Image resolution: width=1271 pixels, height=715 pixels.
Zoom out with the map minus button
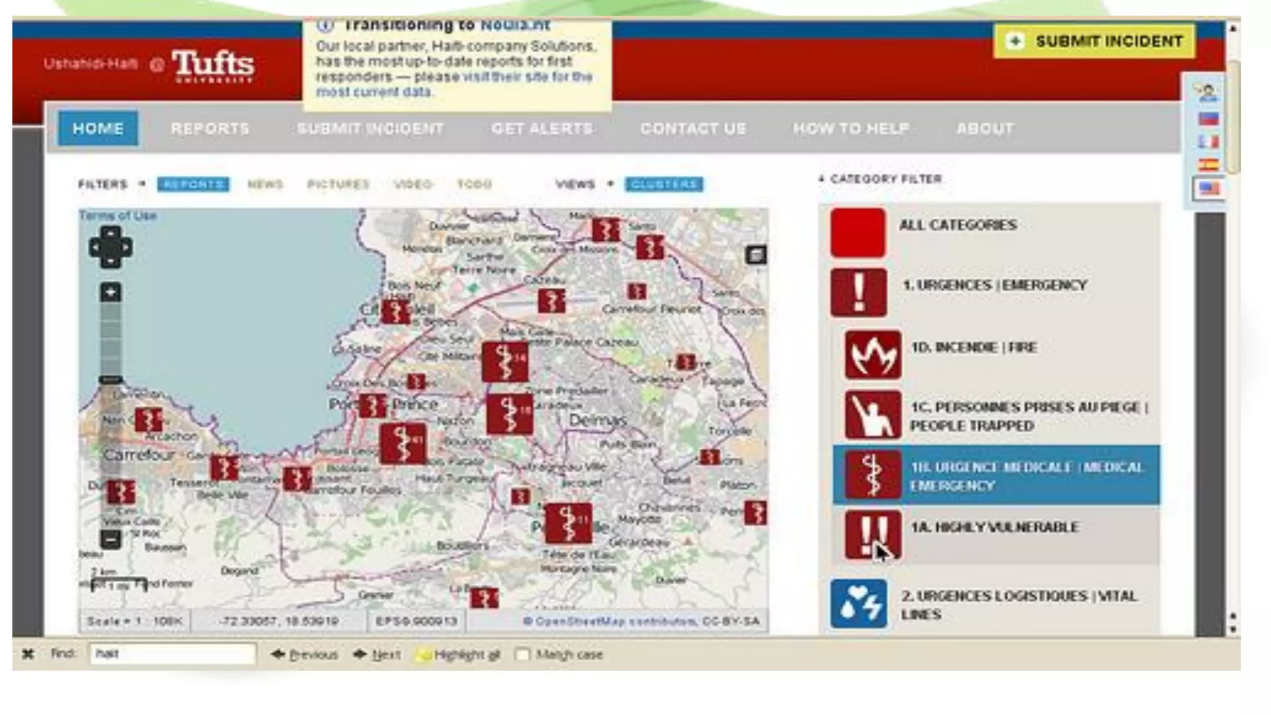(110, 539)
